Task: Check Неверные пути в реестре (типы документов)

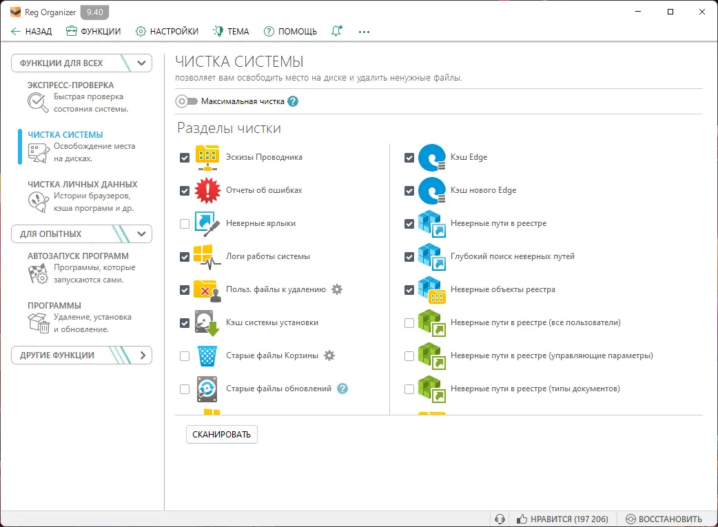Action: tap(409, 389)
